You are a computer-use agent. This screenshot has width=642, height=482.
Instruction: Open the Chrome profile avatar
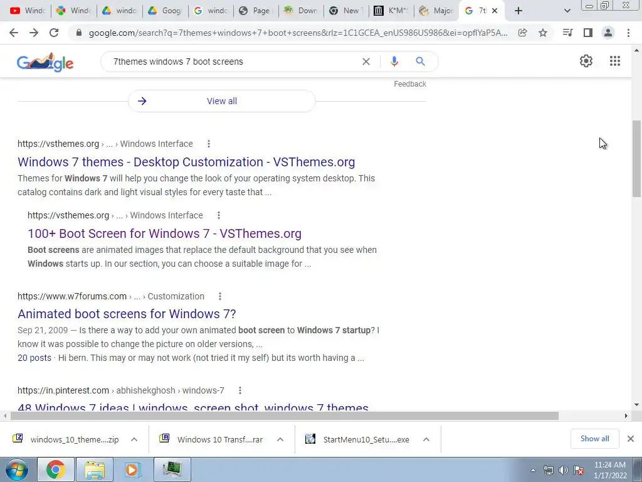pyautogui.click(x=608, y=33)
